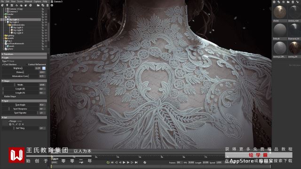Click the trash delete icon in scene toolbar
The image size is (301, 169).
[x=48, y=5]
